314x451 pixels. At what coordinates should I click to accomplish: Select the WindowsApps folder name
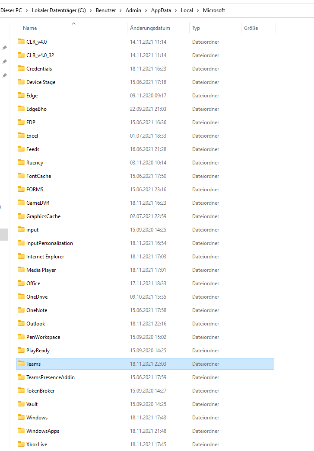pyautogui.click(x=43, y=431)
